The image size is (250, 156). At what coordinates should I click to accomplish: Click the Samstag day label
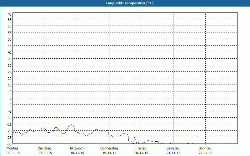[x=173, y=149]
